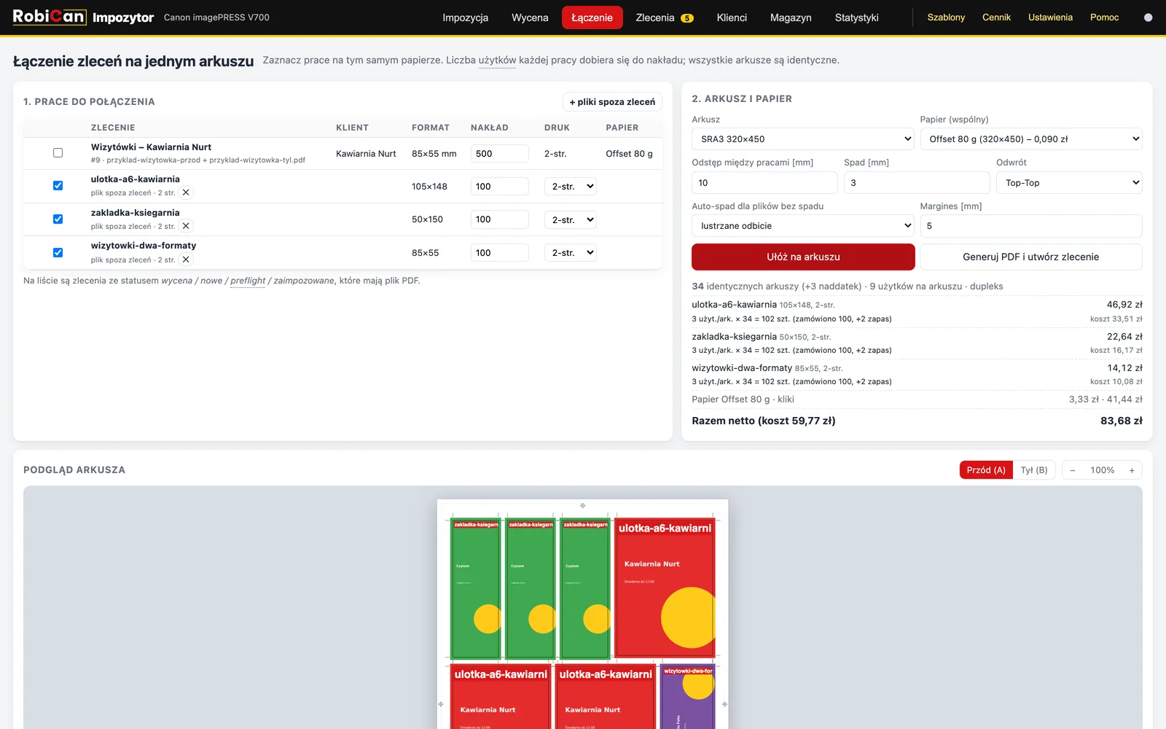Viewport: 1166px width, 729px height.
Task: Click nakład 500 field for Wizytówki
Action: (x=499, y=154)
